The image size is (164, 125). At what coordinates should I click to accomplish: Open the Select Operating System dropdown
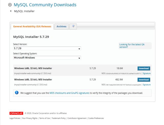47,58
